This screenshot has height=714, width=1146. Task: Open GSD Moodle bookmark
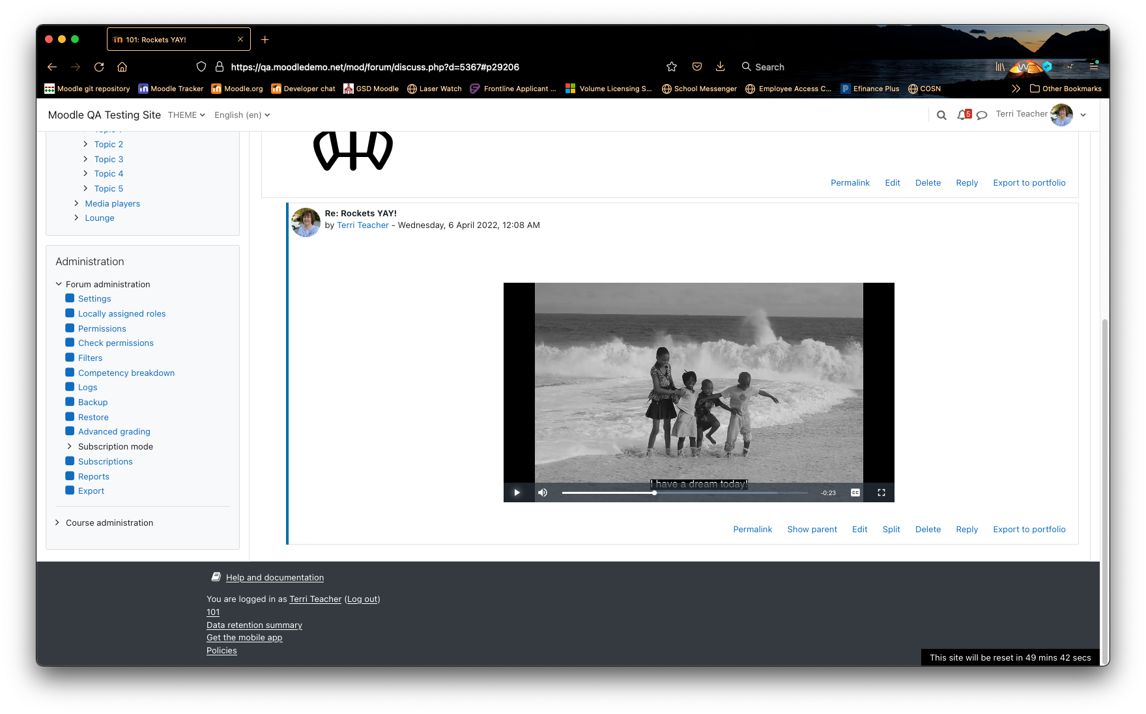(371, 89)
